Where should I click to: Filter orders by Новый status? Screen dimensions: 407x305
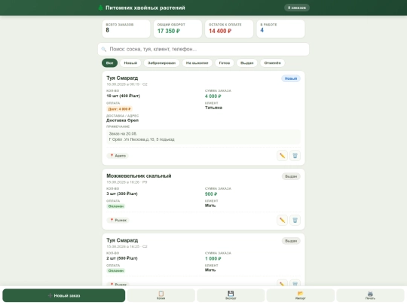(x=130, y=63)
